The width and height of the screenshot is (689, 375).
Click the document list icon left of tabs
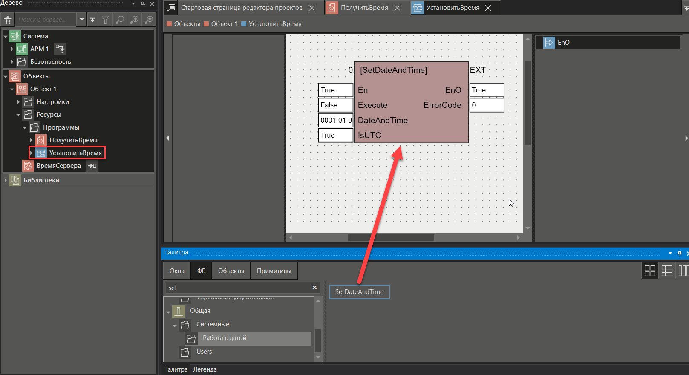click(171, 8)
